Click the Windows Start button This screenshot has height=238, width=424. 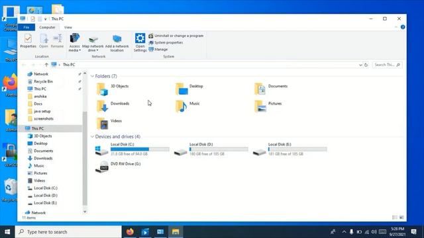point(7,232)
